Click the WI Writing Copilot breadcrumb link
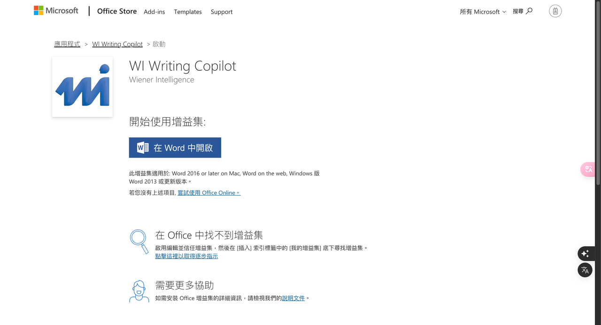The height and width of the screenshot is (325, 601). pos(117,44)
